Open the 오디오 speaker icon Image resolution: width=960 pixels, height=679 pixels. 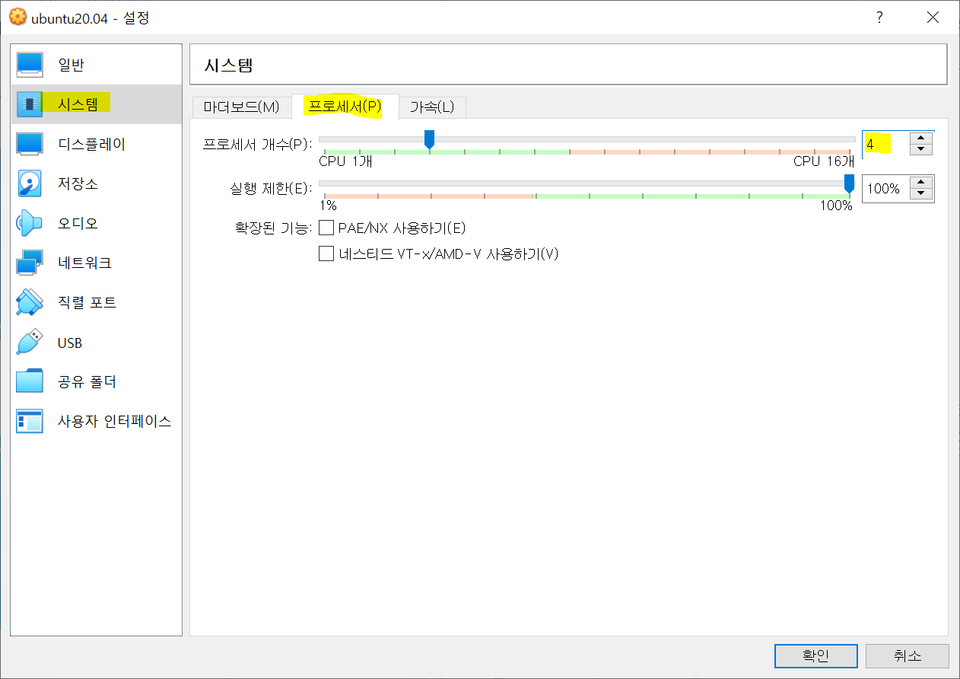coord(30,223)
